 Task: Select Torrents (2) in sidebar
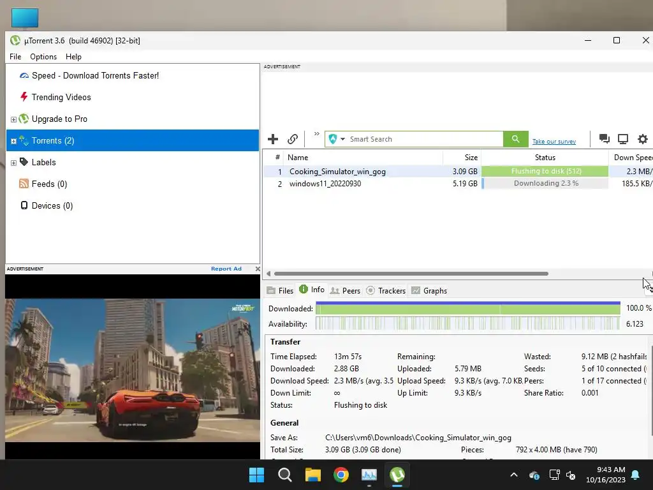point(133,140)
